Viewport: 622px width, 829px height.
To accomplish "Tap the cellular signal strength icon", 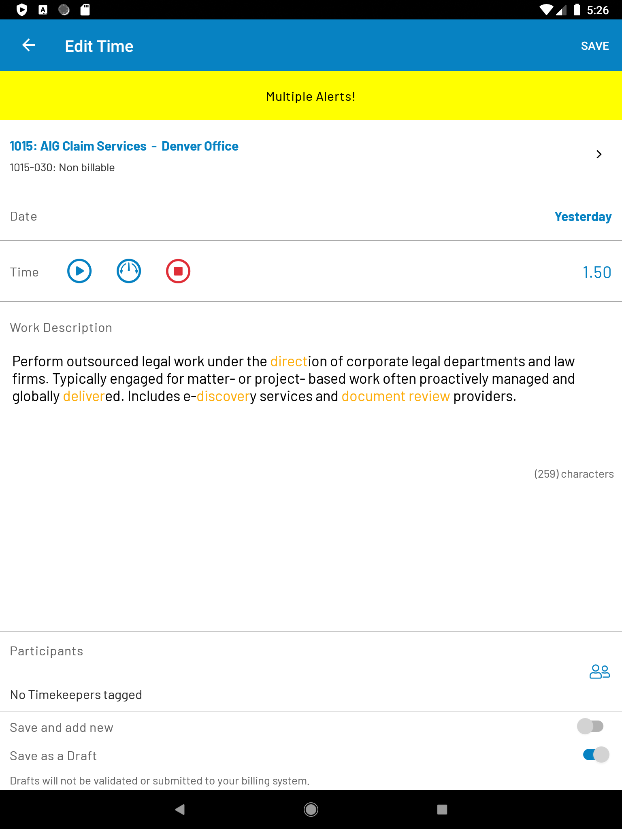I will 561,10.
